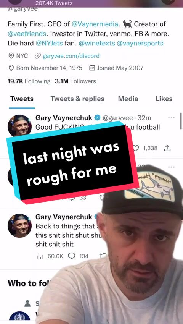Switch to Tweets & replies tab

77,99
